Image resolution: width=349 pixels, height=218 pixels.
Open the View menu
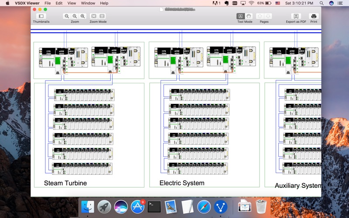click(72, 3)
